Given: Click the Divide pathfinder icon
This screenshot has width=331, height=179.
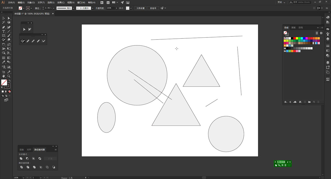Looking at the screenshot, I should click(x=21, y=167).
